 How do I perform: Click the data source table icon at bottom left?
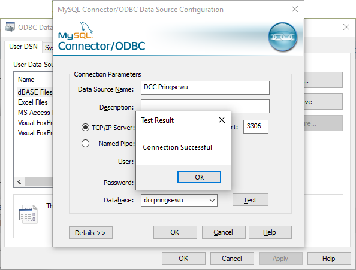click(x=28, y=214)
